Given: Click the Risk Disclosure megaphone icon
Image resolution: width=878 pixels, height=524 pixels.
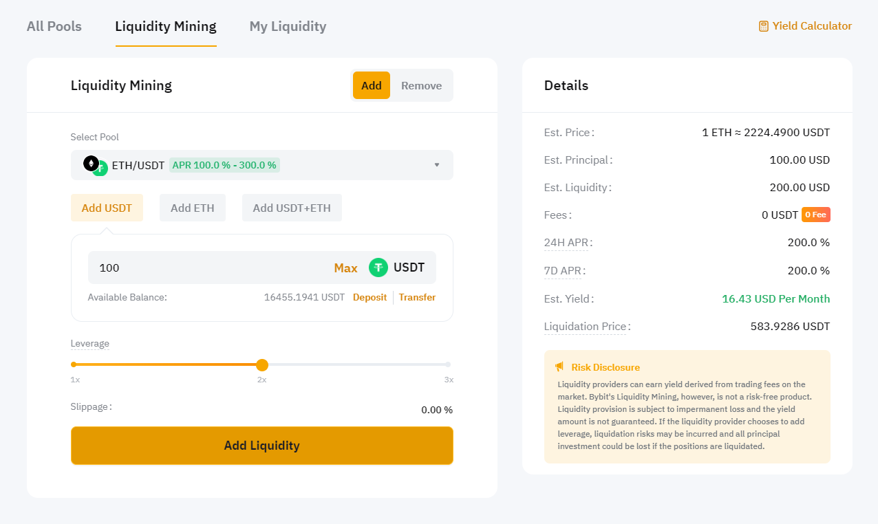Looking at the screenshot, I should (560, 367).
